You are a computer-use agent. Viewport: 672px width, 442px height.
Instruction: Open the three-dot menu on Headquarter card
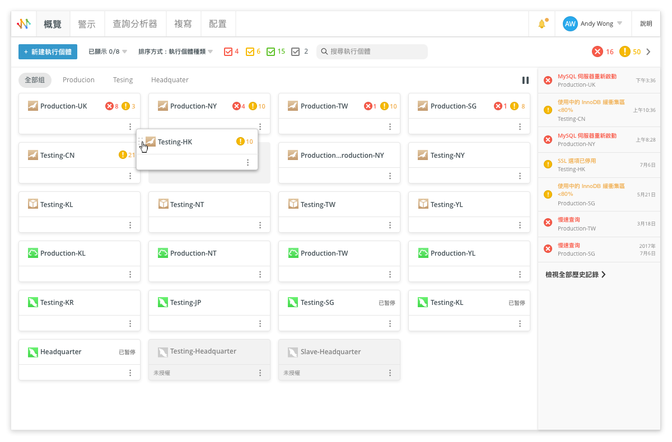(x=130, y=373)
